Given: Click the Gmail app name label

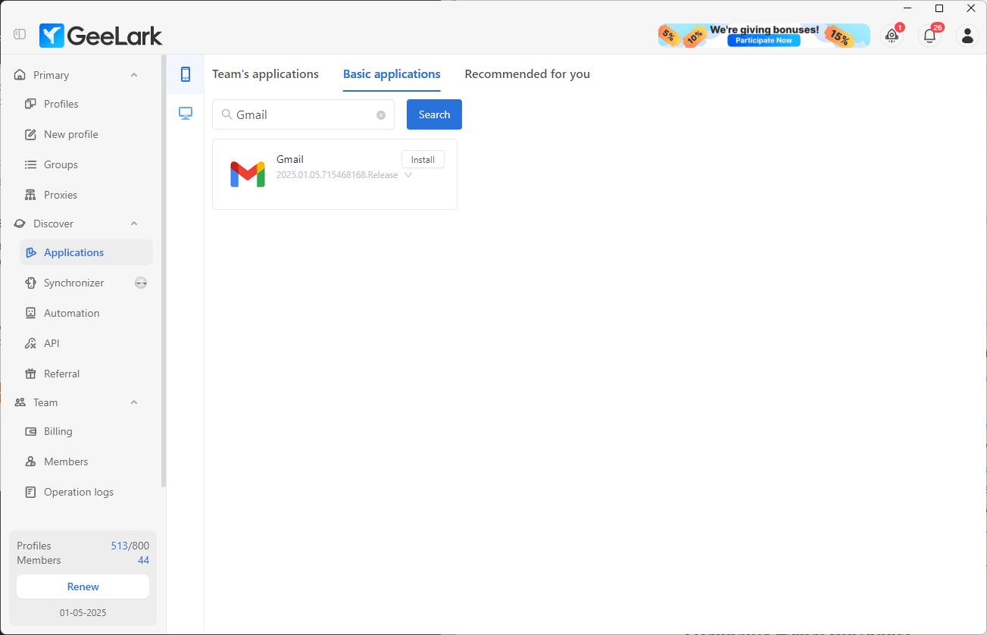Looking at the screenshot, I should pos(290,159).
